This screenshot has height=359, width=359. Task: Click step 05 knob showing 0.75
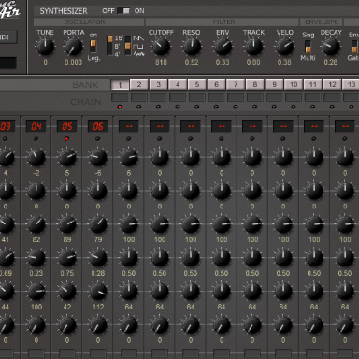67,258
